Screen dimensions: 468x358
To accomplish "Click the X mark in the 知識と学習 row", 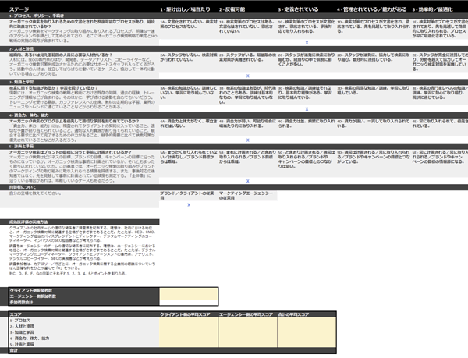I will pyautogui.click(x=307, y=109).
